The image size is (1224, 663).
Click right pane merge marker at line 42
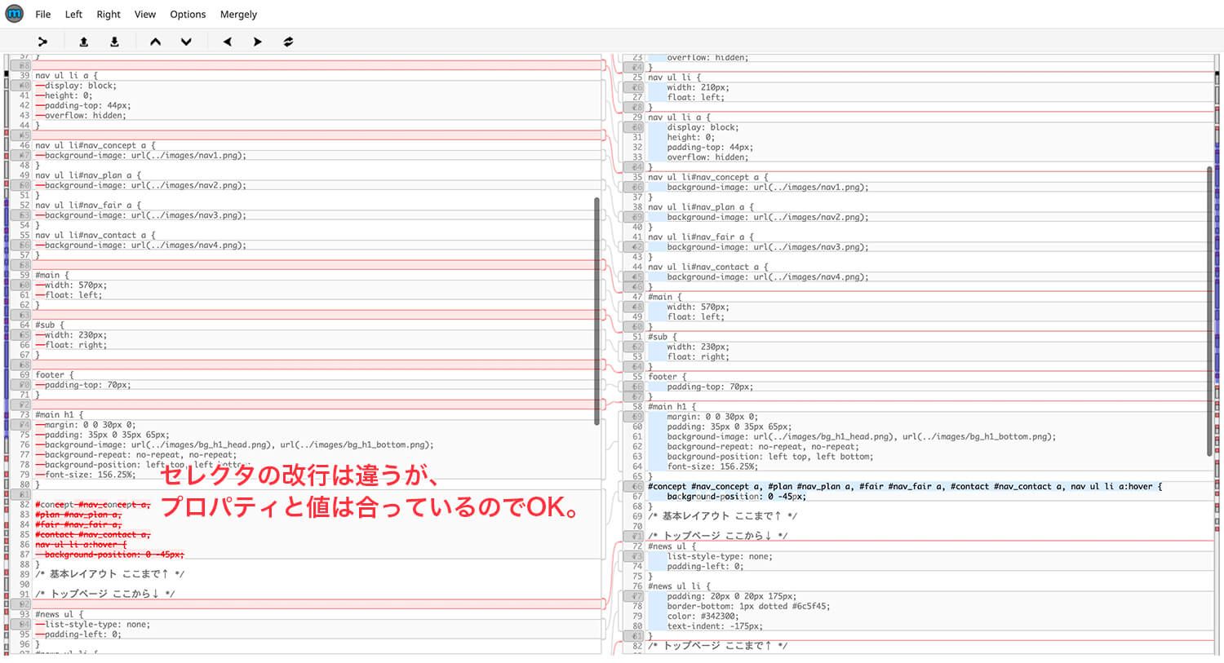tap(634, 246)
